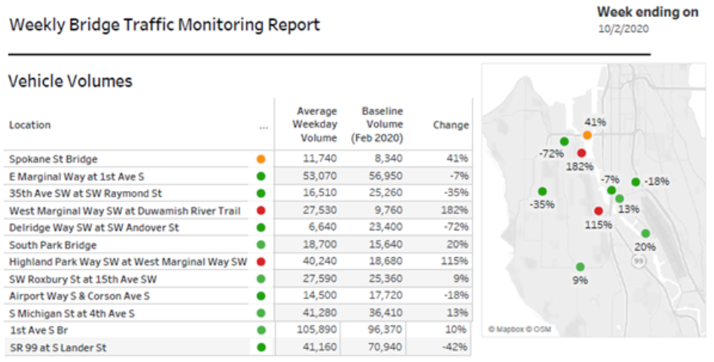
Task: Select the green map marker labeled 20%
Action: [x=646, y=233]
